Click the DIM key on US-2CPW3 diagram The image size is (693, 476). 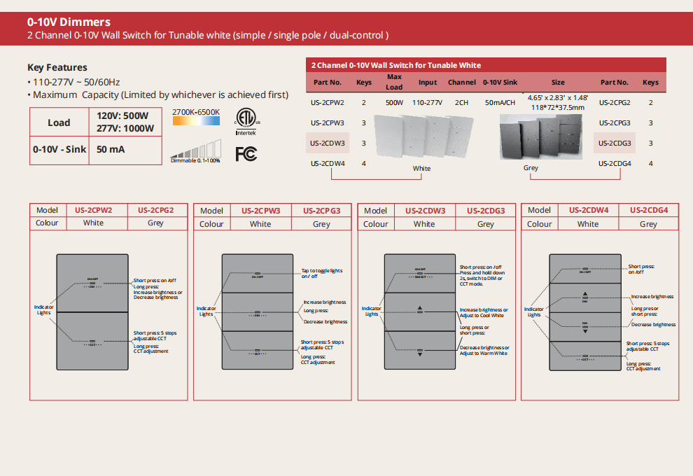pyautogui.click(x=258, y=313)
